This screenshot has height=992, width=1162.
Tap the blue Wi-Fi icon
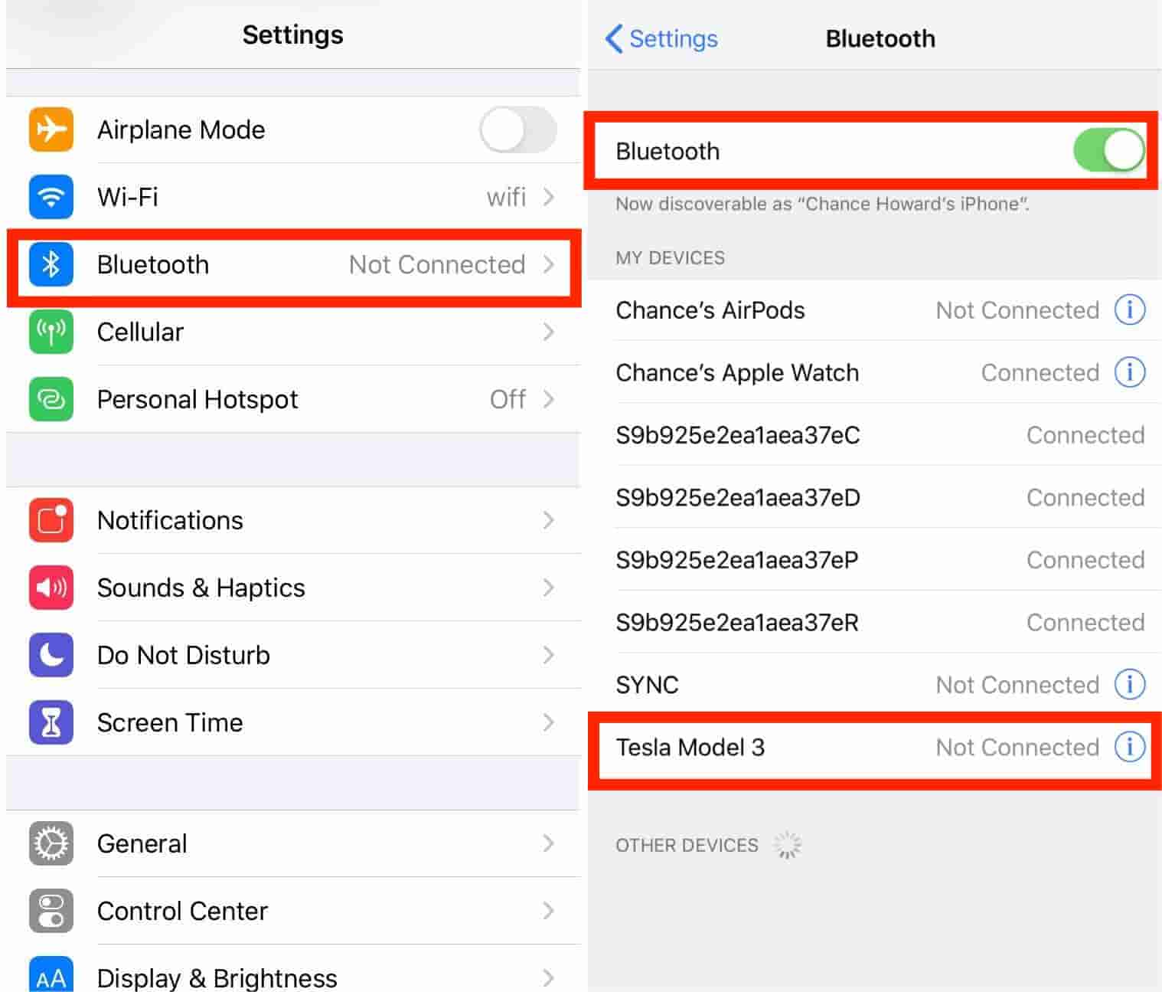(51, 197)
